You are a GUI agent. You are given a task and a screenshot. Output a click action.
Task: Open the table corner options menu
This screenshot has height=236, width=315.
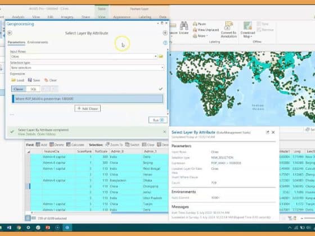[29, 152]
